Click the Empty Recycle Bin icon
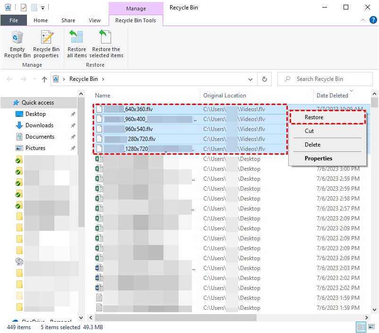 point(17,44)
